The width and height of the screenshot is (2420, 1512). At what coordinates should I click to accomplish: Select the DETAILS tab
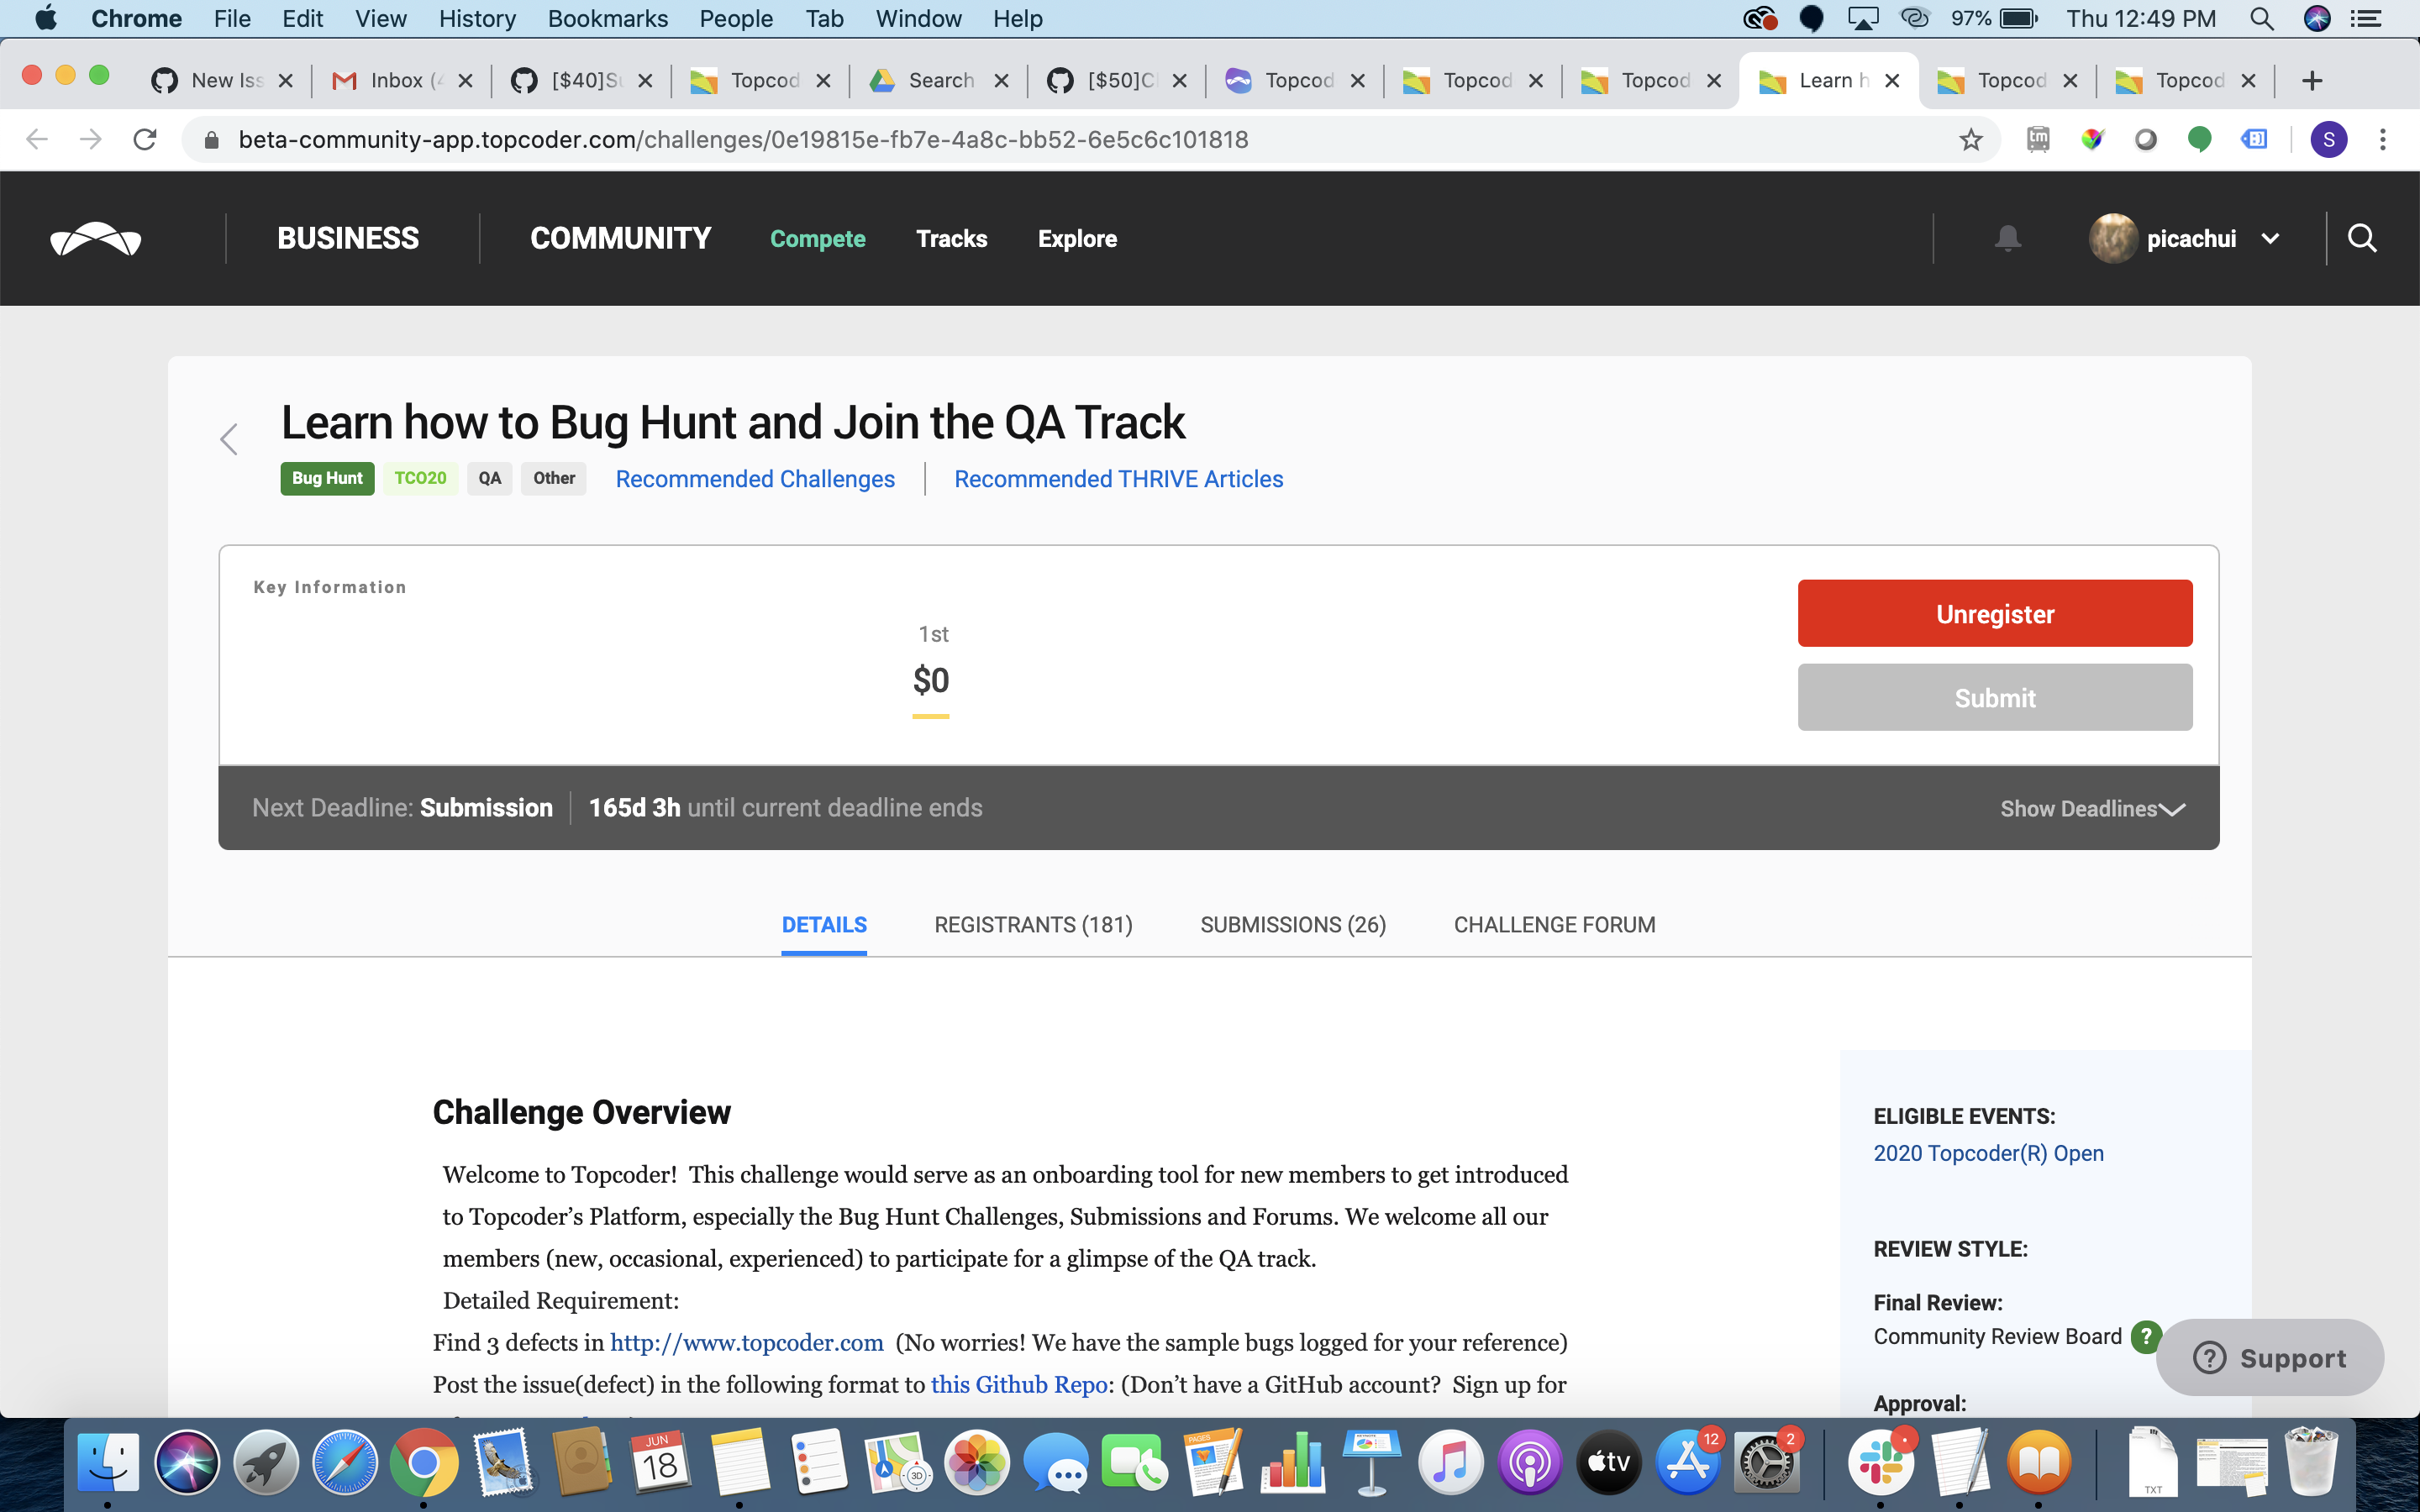click(x=824, y=925)
